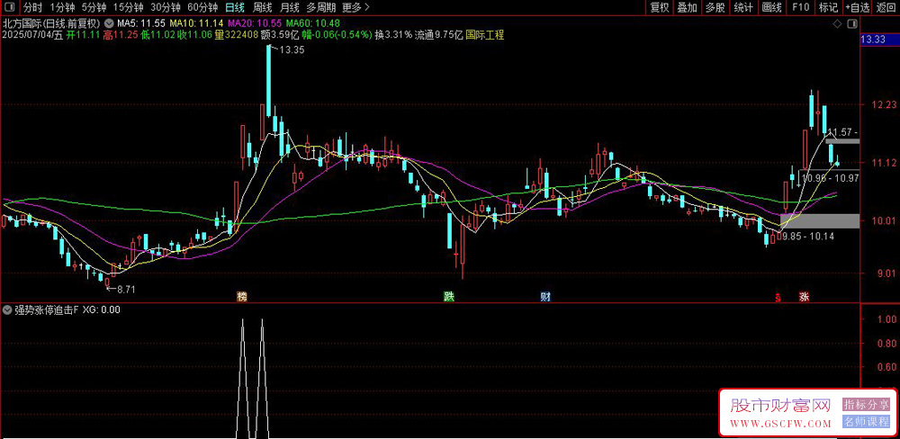Switch to the 15分钟 period tab
This screenshot has height=439, width=900.
pos(128,7)
